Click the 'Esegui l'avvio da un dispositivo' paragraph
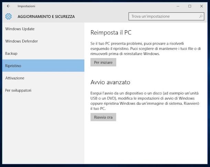The width and height of the screenshot is (210, 167). tap(145, 101)
